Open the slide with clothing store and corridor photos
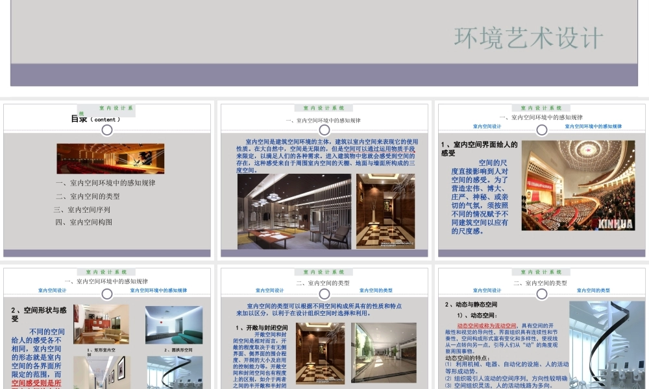This screenshot has width=649, height=389. point(324,180)
